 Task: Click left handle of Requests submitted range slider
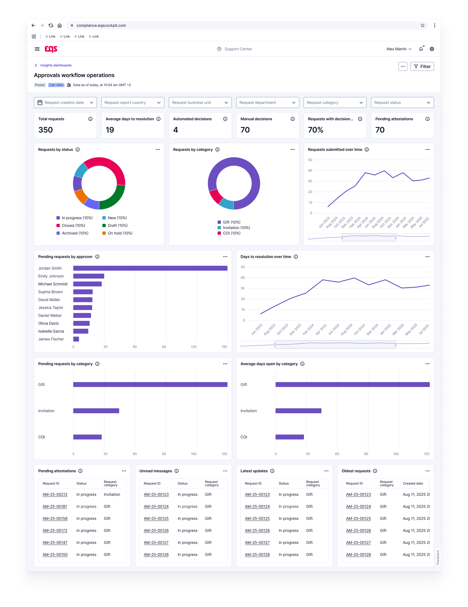click(342, 237)
